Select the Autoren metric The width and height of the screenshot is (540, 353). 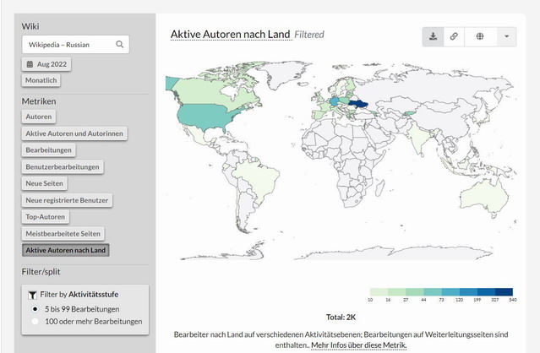tap(38, 117)
